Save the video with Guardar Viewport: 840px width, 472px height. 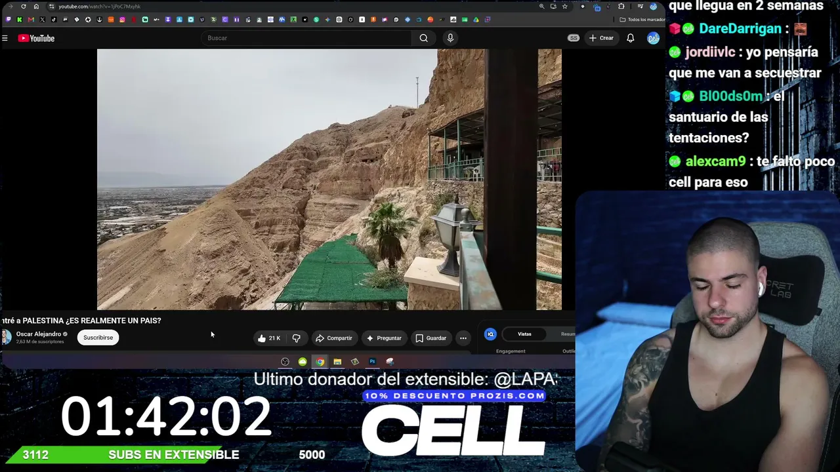431,338
